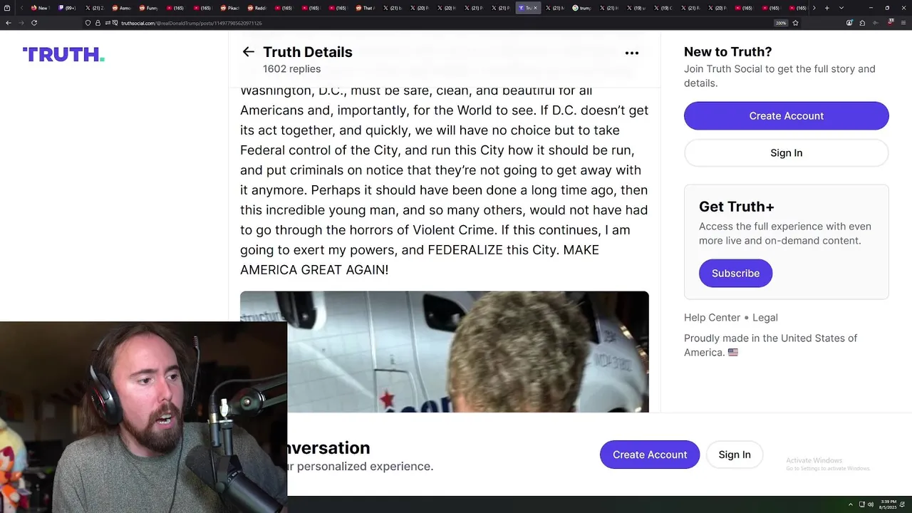Image resolution: width=912 pixels, height=513 pixels.
Task: Click the taskbar clock showing 3:39 PM
Action: tap(888, 504)
